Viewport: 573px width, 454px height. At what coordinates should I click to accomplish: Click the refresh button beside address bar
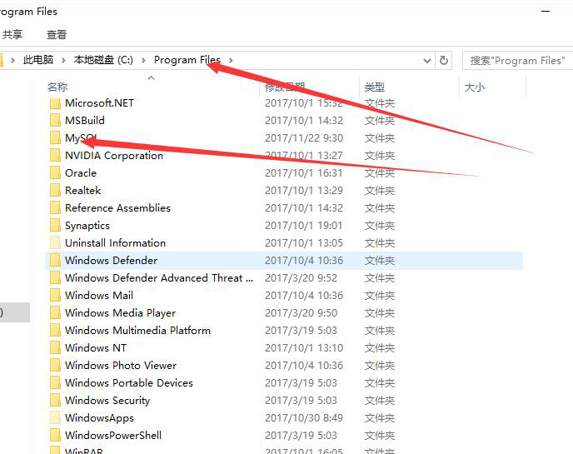tap(444, 60)
